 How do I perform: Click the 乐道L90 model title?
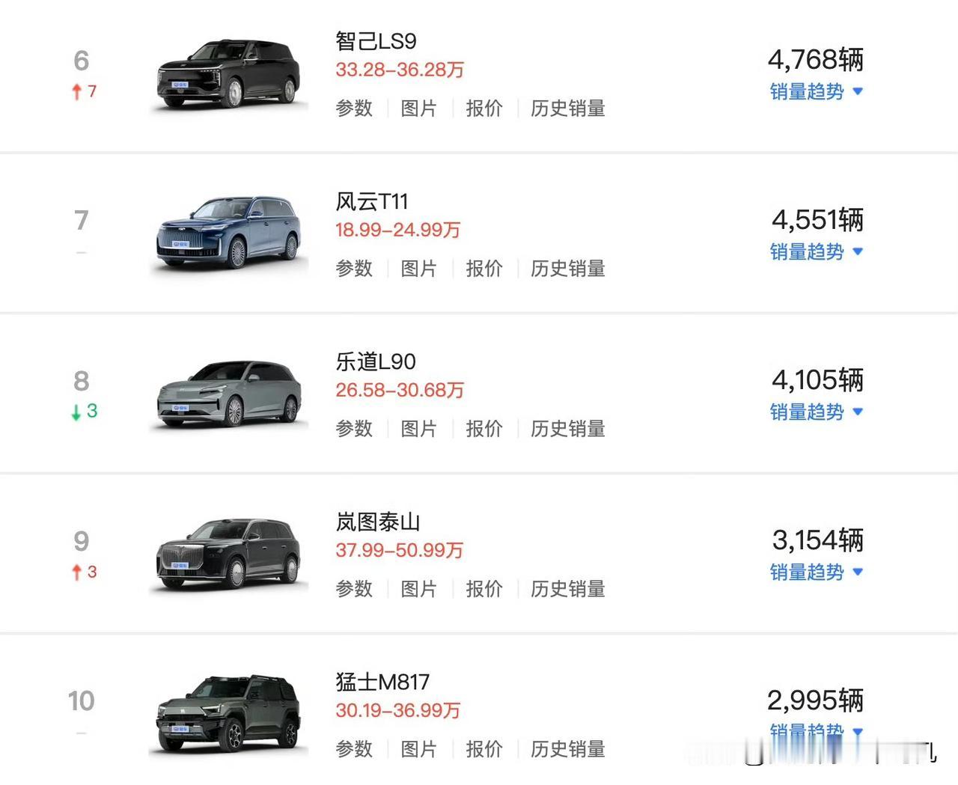(376, 361)
